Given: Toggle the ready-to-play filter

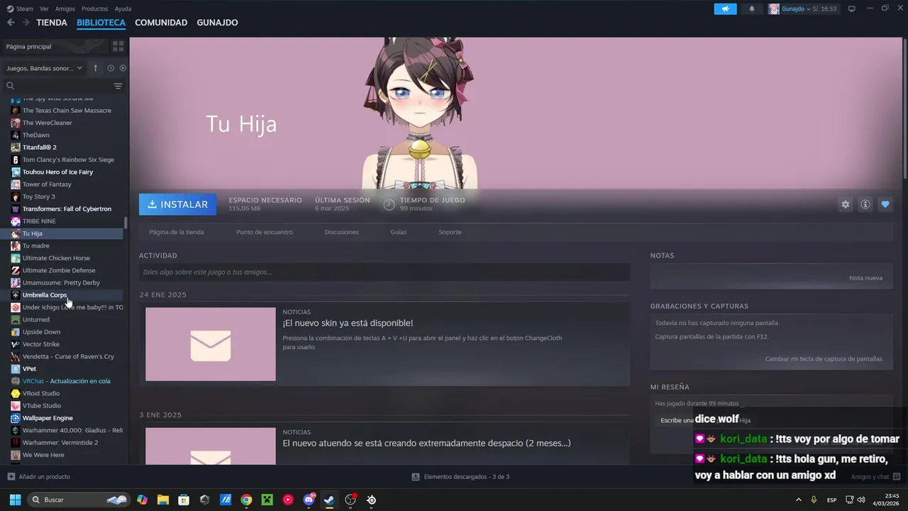Looking at the screenshot, I should click(x=123, y=68).
